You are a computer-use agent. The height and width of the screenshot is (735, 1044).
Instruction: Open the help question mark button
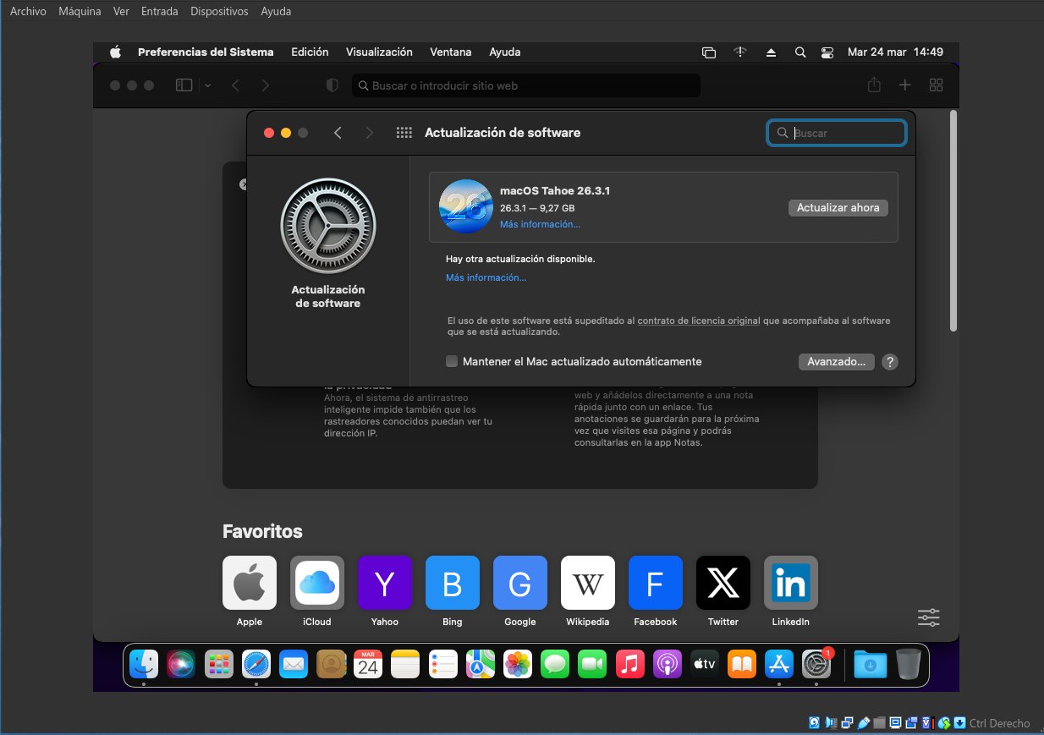[889, 362]
